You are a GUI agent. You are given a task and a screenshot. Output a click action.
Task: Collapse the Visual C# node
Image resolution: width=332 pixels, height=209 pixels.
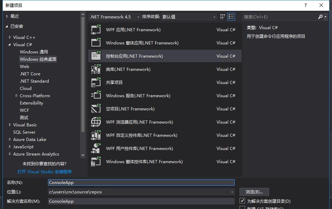point(9,44)
